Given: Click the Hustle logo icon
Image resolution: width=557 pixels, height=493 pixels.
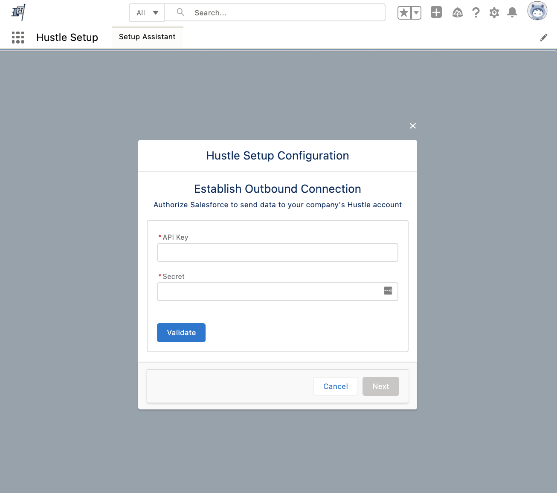Looking at the screenshot, I should coord(18,12).
